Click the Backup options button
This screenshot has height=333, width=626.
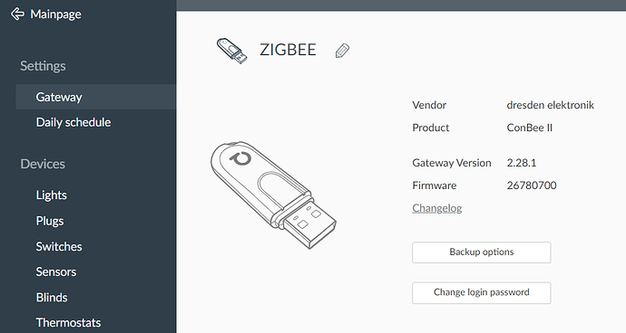pyautogui.click(x=482, y=252)
